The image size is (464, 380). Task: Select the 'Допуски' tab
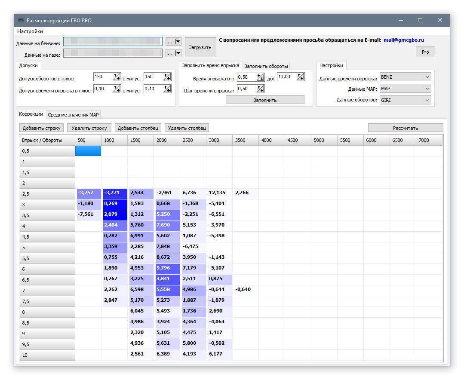(x=28, y=65)
